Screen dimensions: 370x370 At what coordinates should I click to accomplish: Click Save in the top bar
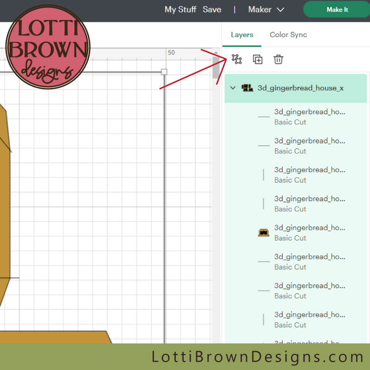pyautogui.click(x=212, y=9)
